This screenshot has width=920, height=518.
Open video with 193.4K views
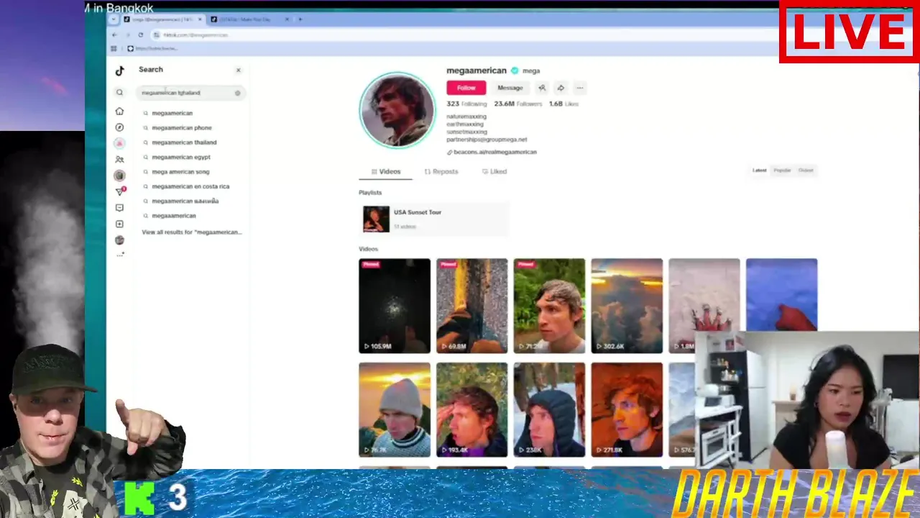pyautogui.click(x=471, y=409)
